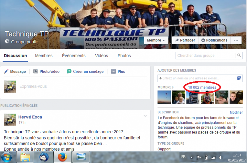
Task: Open the Évènements tab
Action: coord(74,56)
